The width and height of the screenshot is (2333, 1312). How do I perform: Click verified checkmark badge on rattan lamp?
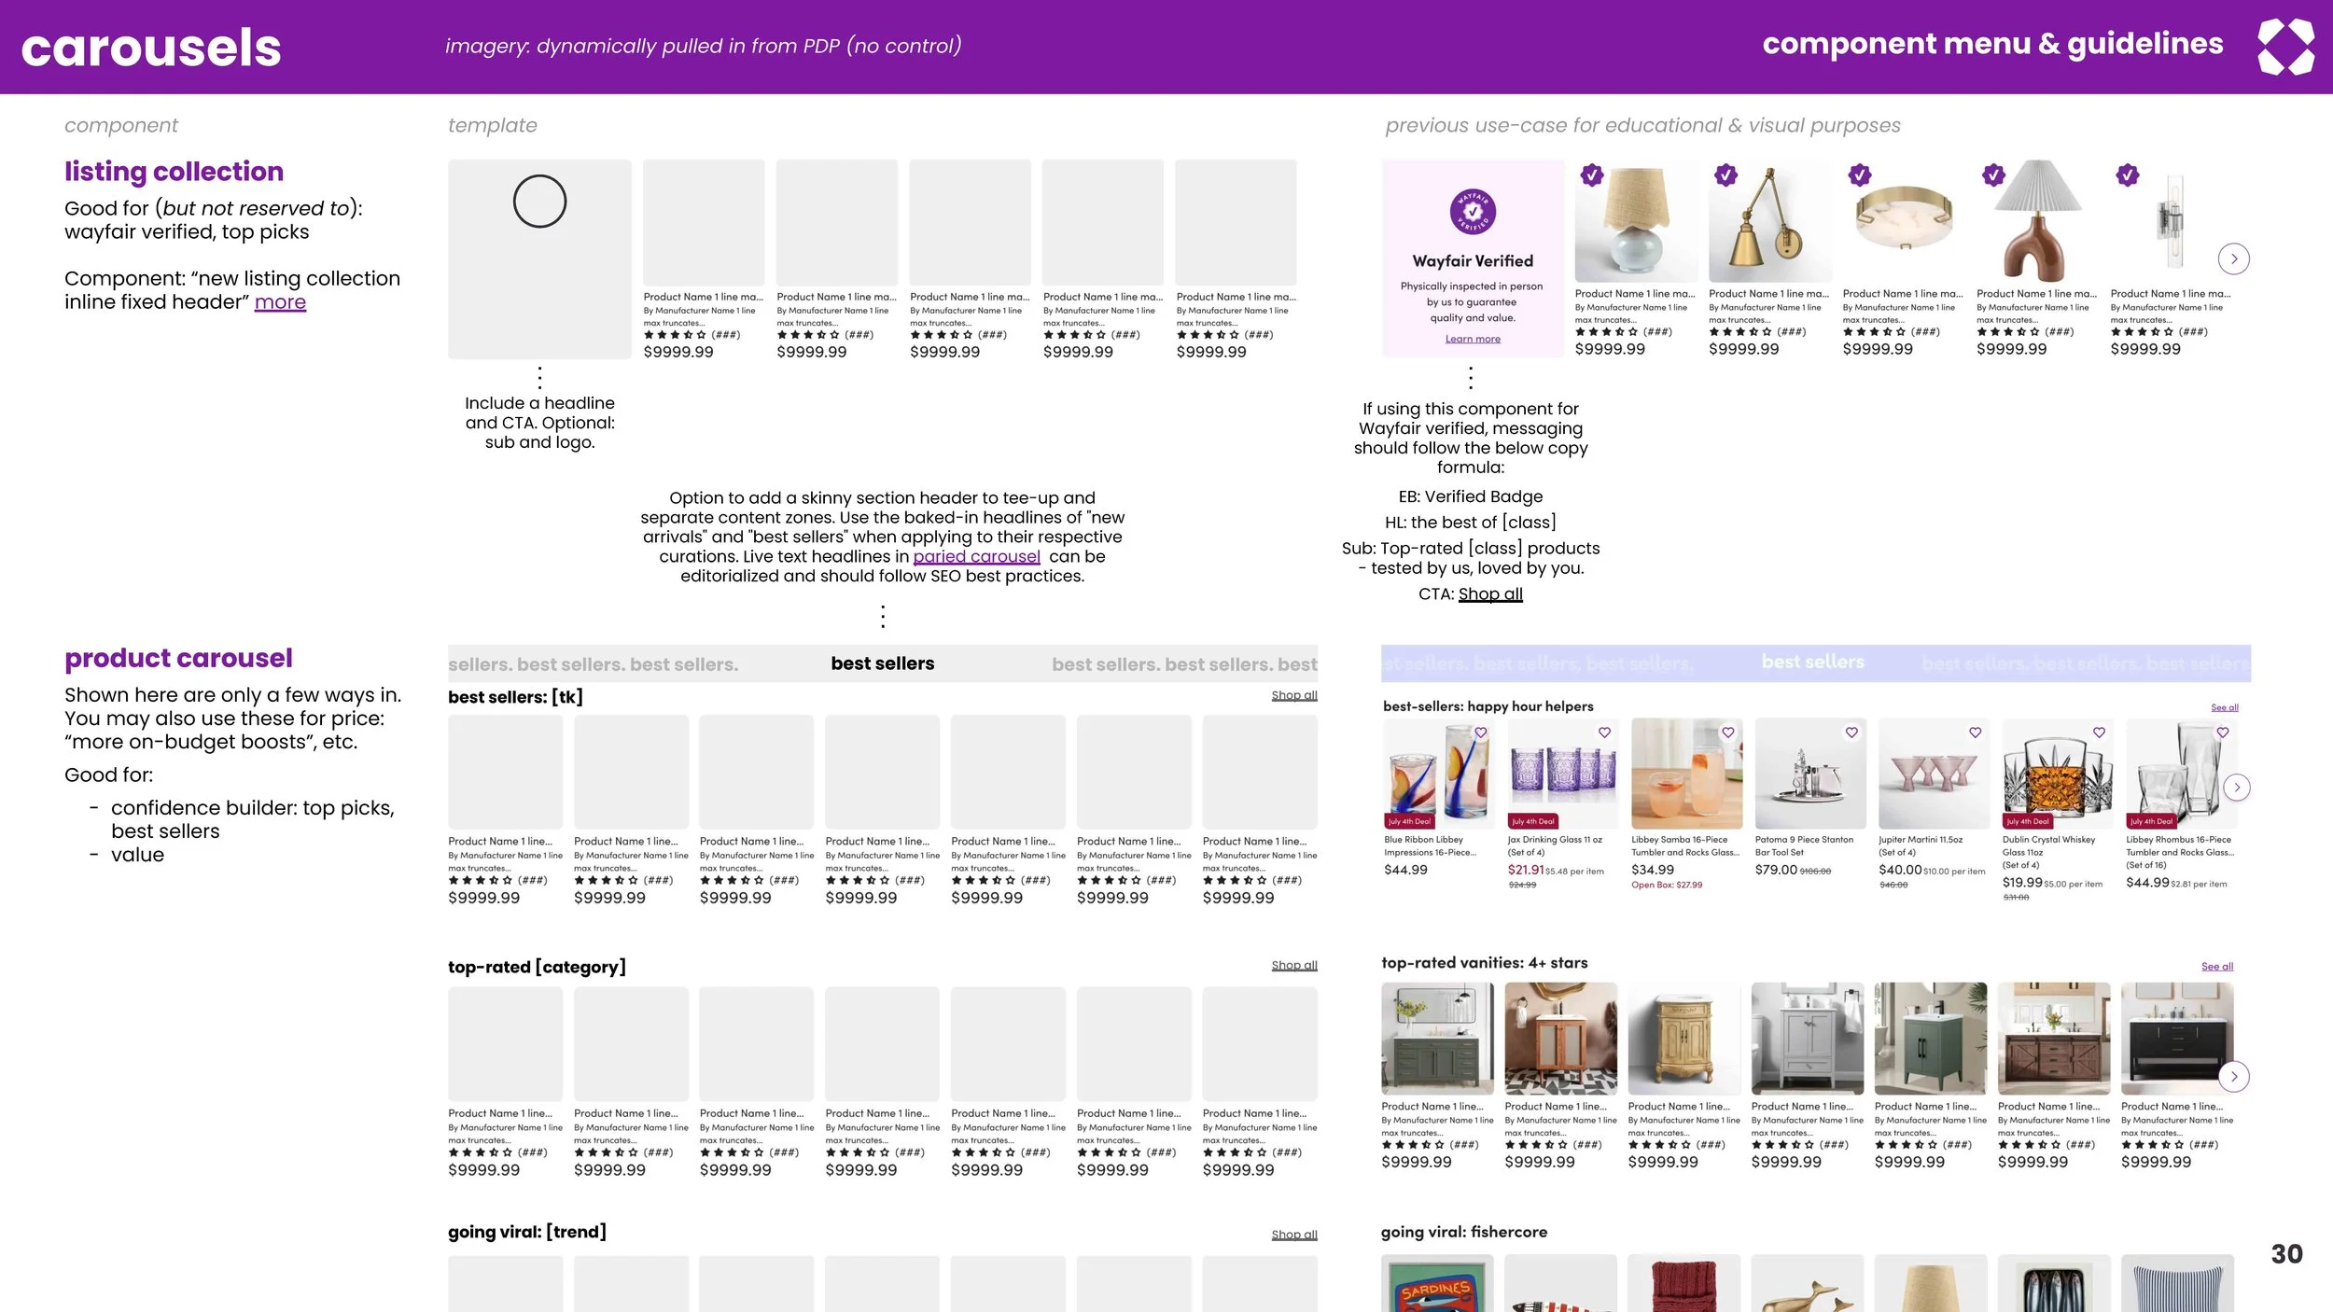click(x=1592, y=174)
